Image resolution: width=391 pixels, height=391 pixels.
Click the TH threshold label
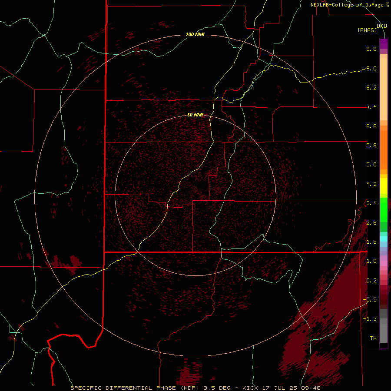373,338
